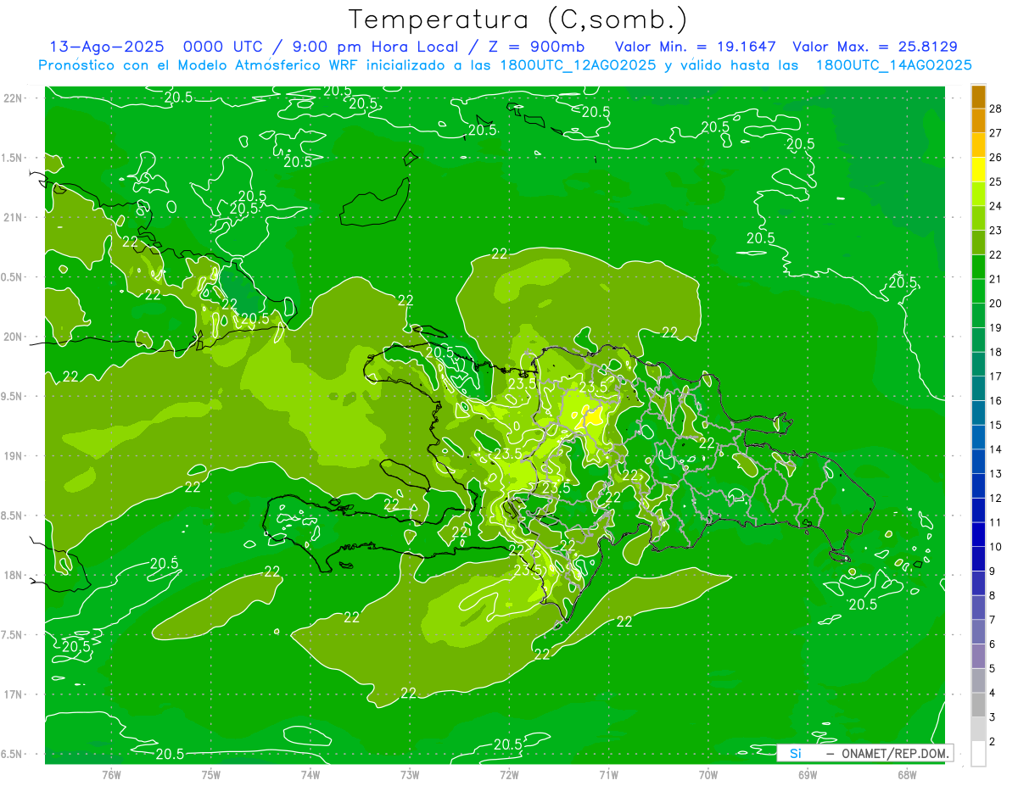Click the '21N' latitude axis label
This screenshot has width=1018, height=786.
(x=14, y=217)
